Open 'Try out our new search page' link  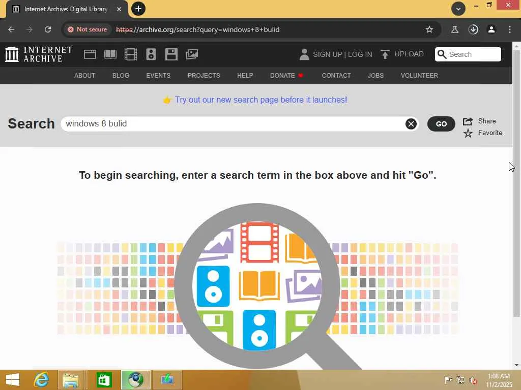(261, 100)
